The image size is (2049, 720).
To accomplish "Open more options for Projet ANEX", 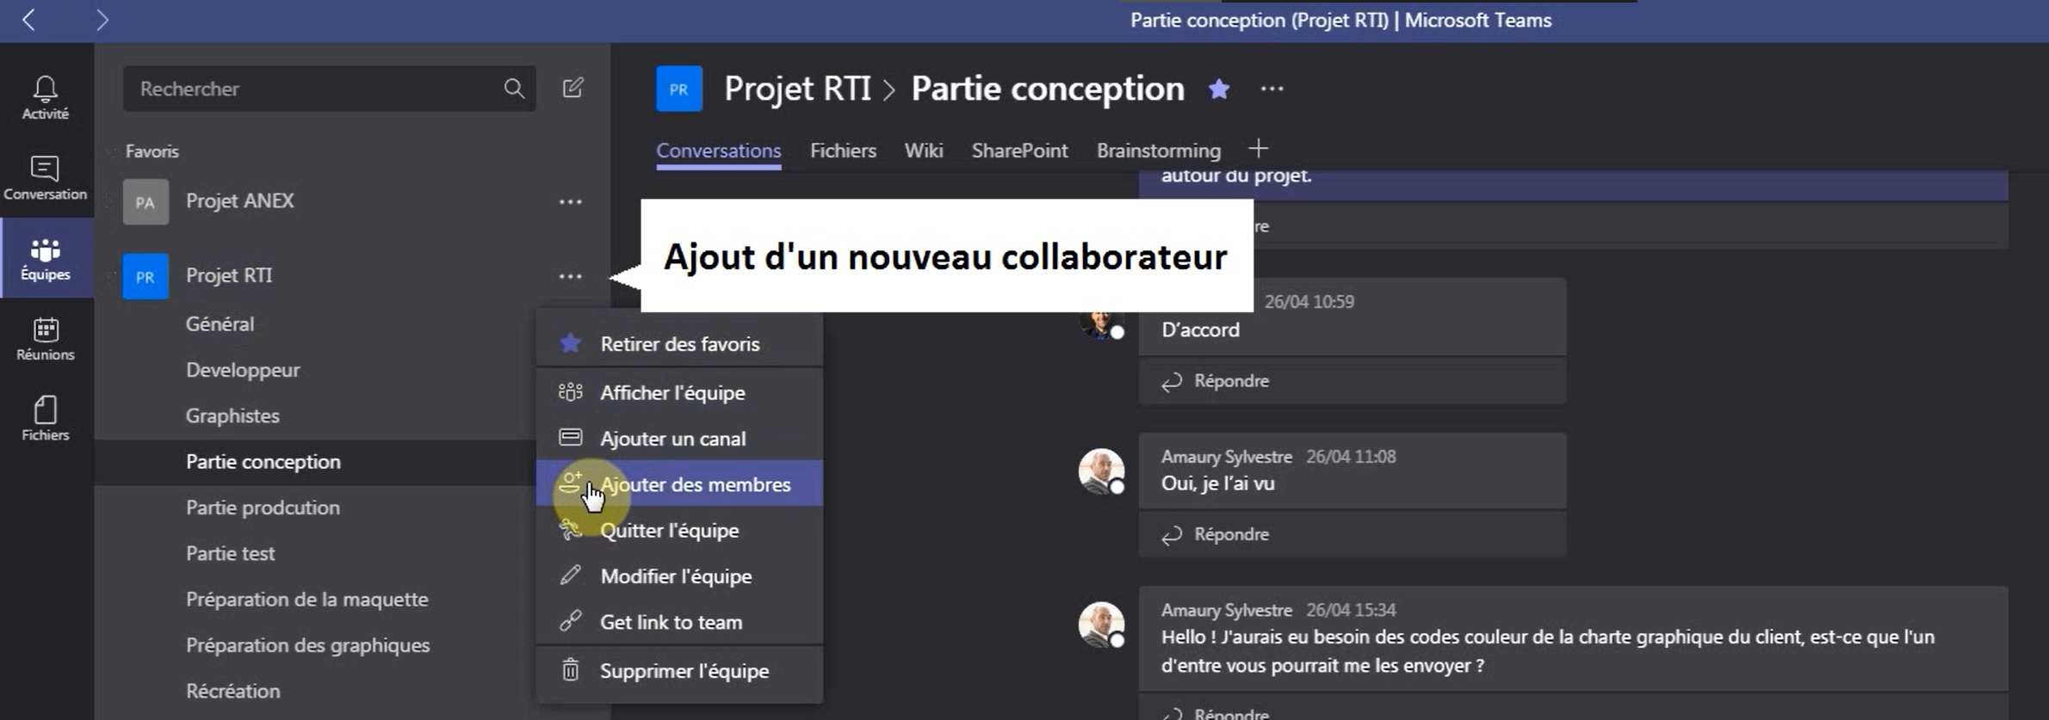I will click(x=570, y=201).
